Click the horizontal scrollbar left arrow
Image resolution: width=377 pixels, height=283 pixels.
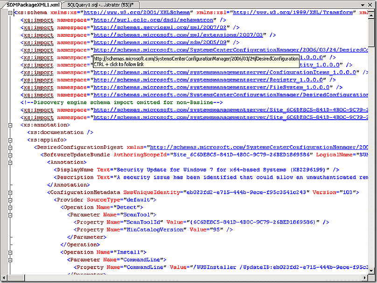(x=4, y=278)
